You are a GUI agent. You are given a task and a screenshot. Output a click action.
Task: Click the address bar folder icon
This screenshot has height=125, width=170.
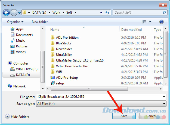tap(24, 12)
